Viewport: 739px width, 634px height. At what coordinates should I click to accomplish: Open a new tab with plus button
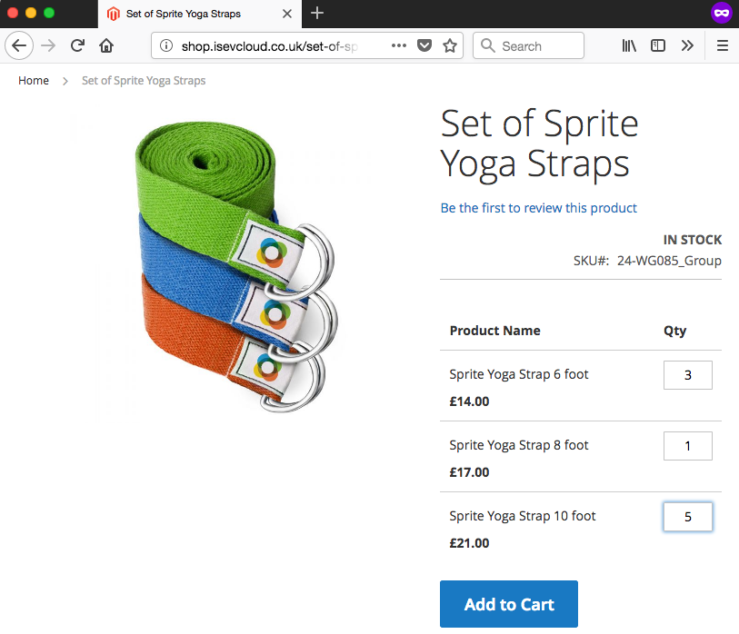(x=317, y=14)
